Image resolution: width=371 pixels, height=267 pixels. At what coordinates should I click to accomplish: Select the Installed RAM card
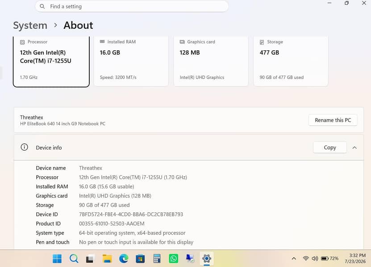point(131,61)
